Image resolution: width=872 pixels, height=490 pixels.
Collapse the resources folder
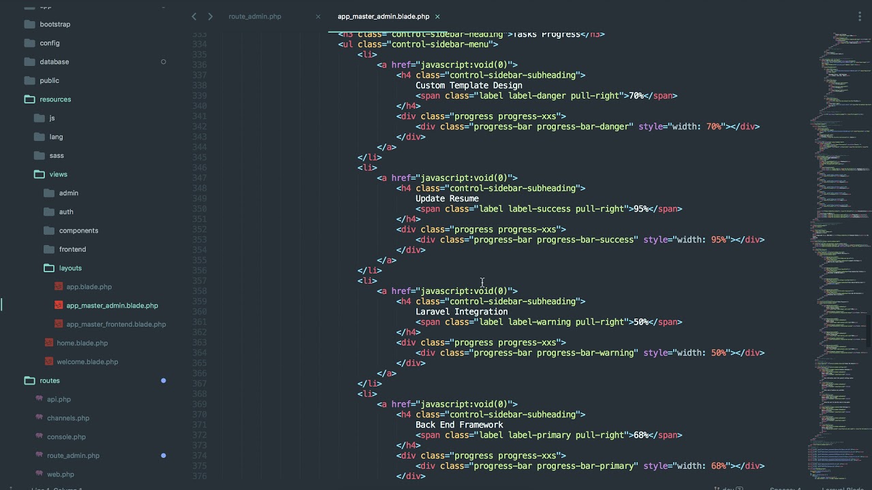pos(29,99)
